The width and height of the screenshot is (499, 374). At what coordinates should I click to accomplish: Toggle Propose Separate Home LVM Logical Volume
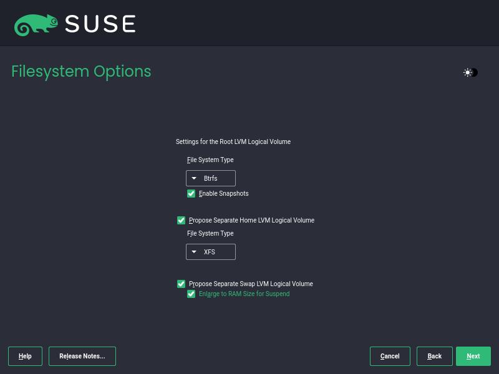[181, 220]
